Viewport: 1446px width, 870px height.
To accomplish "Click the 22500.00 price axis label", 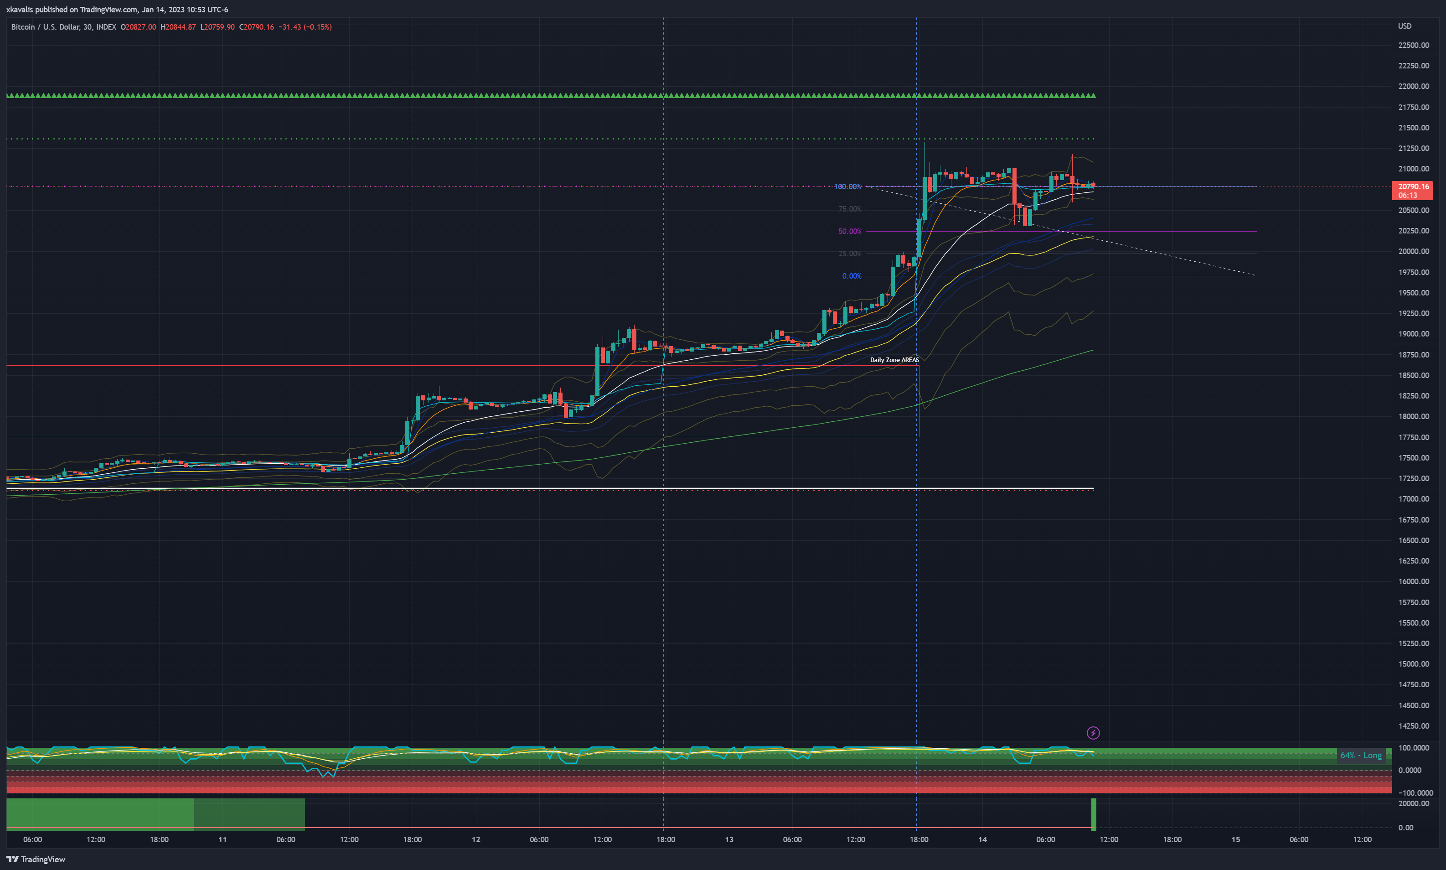I will 1413,45.
